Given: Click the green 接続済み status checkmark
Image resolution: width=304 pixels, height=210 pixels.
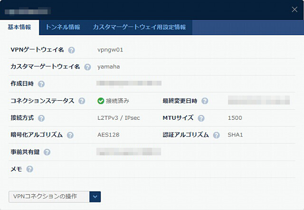Looking at the screenshot, I should [x=101, y=101].
